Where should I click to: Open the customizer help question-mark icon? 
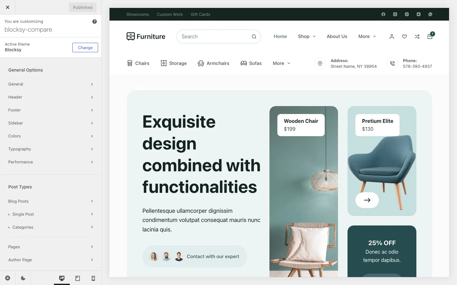(x=95, y=22)
